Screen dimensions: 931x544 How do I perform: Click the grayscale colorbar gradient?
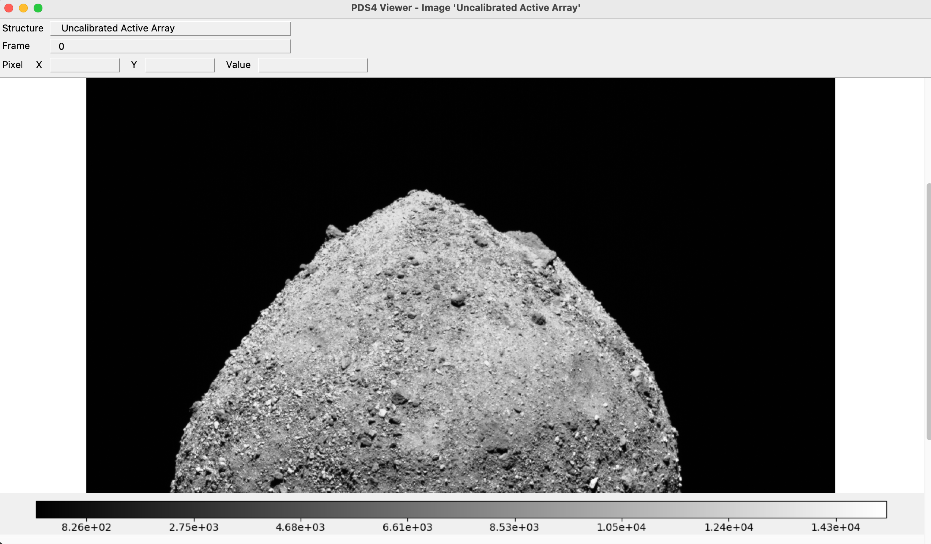coord(461,510)
